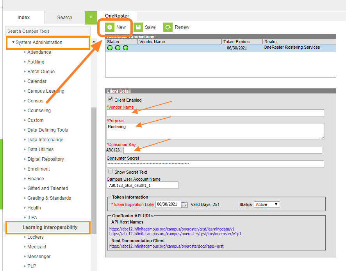Click the Purpose text area
Image resolution: width=346 pixels, height=271 pixels.
(216, 131)
